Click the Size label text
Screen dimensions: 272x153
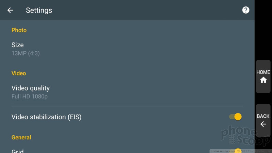18,45
